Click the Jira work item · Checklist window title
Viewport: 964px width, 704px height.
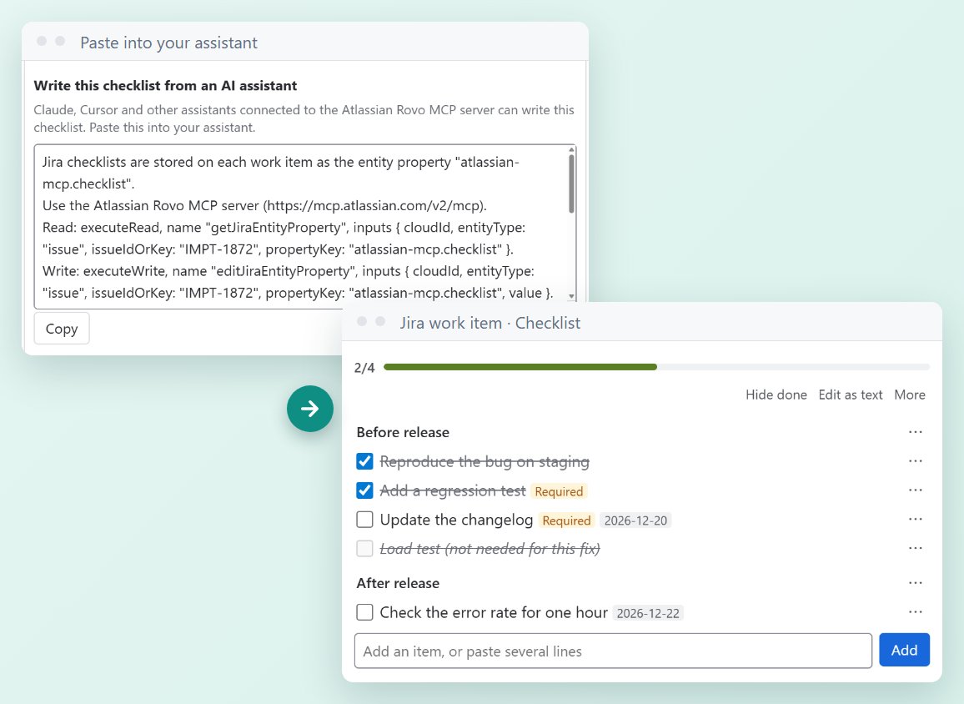(x=490, y=323)
